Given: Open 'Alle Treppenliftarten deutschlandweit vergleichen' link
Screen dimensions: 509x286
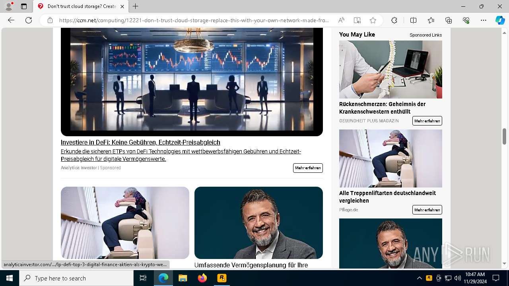Looking at the screenshot, I should click(387, 197).
